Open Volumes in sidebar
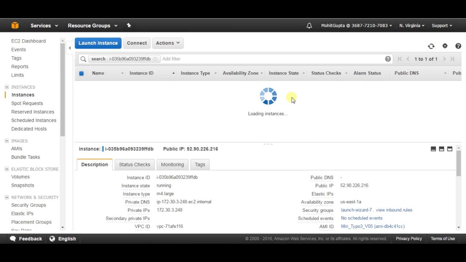 tap(20, 177)
